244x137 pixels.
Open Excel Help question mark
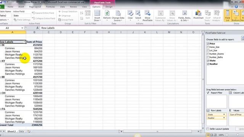click(236, 7)
